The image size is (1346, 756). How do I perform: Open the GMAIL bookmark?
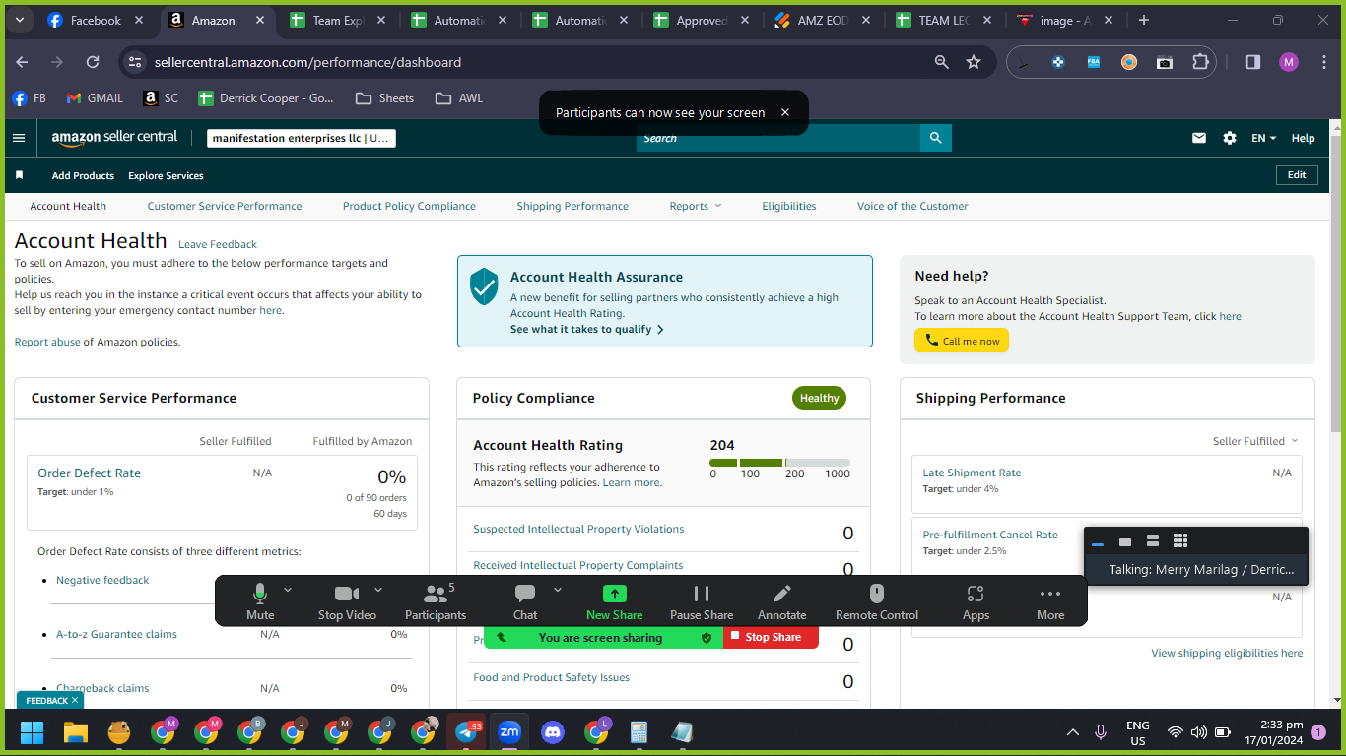point(95,98)
